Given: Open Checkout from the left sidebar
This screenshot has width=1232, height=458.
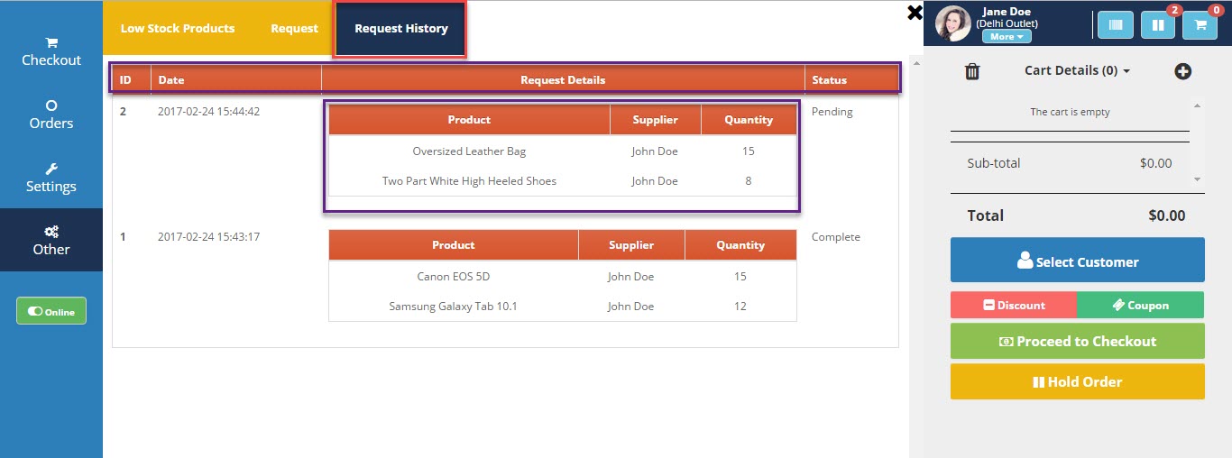Looking at the screenshot, I should click(51, 51).
